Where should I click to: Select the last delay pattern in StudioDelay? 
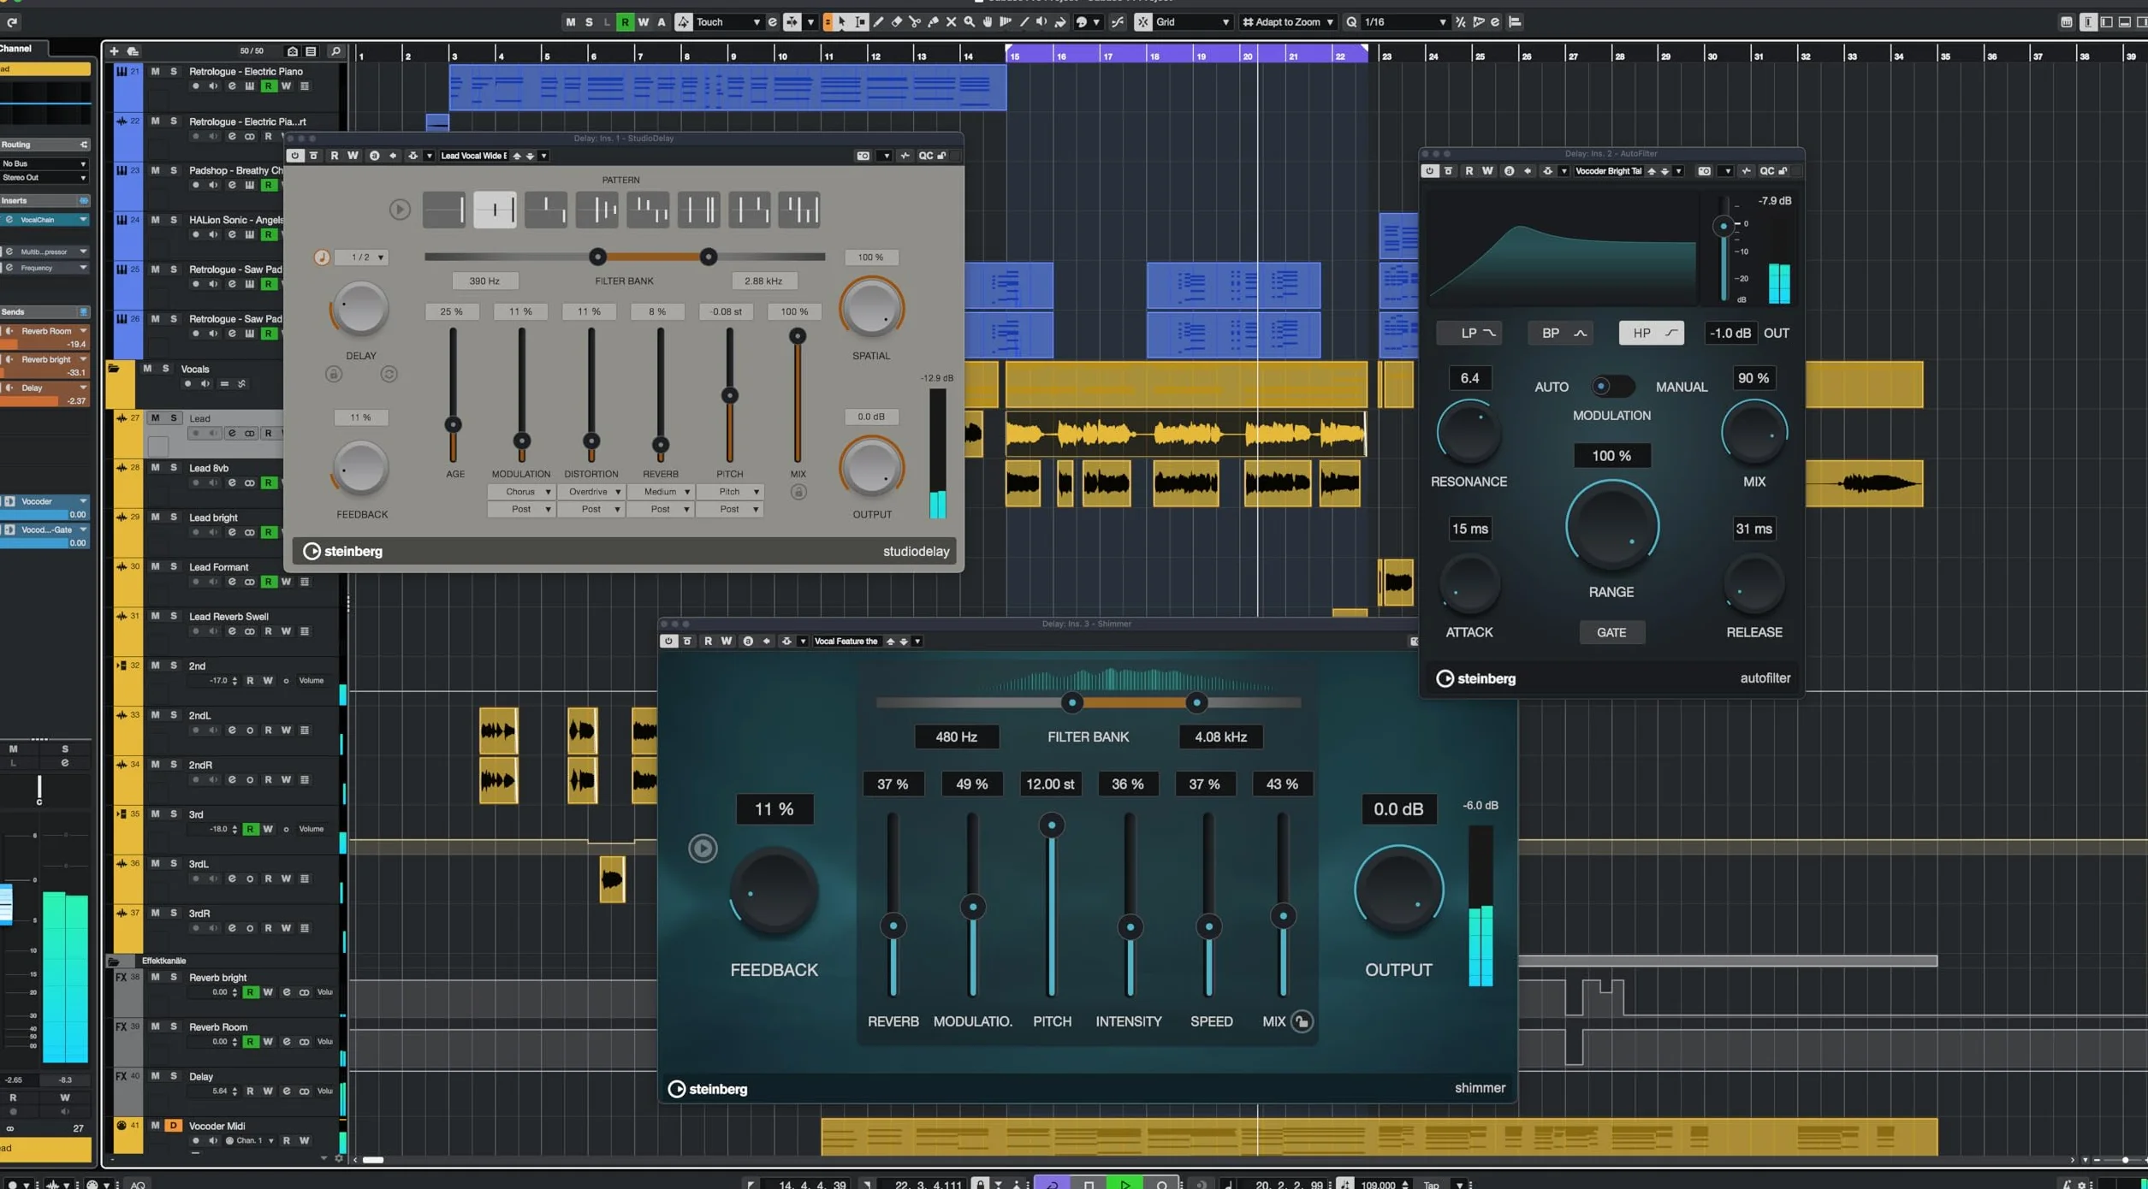[x=799, y=210]
